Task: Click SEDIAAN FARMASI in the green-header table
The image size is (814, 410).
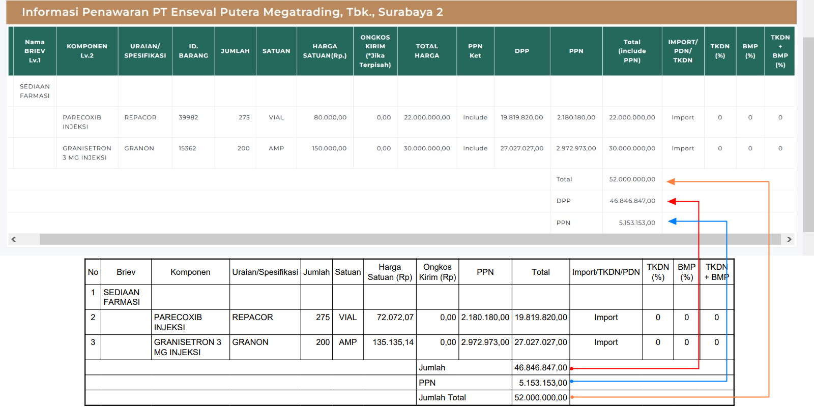Action: coord(35,91)
